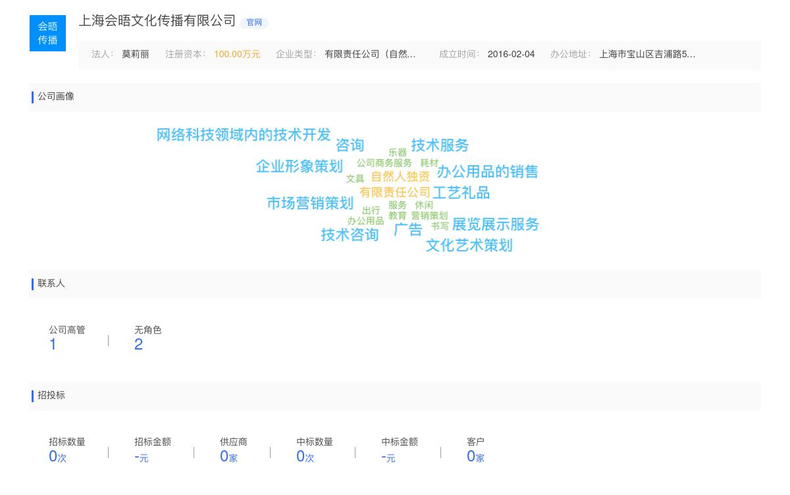Click registered capital 100.00万元
The height and width of the screenshot is (495, 790).
[237, 54]
